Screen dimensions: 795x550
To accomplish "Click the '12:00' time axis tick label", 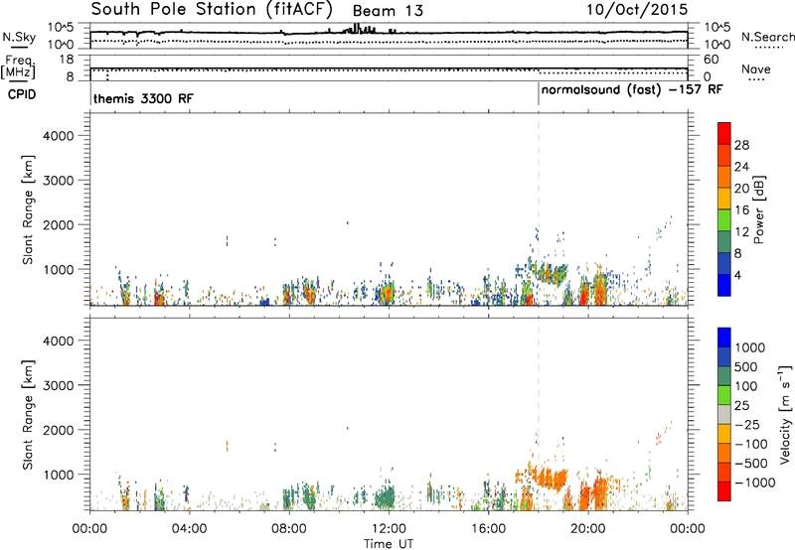I will 389,529.
